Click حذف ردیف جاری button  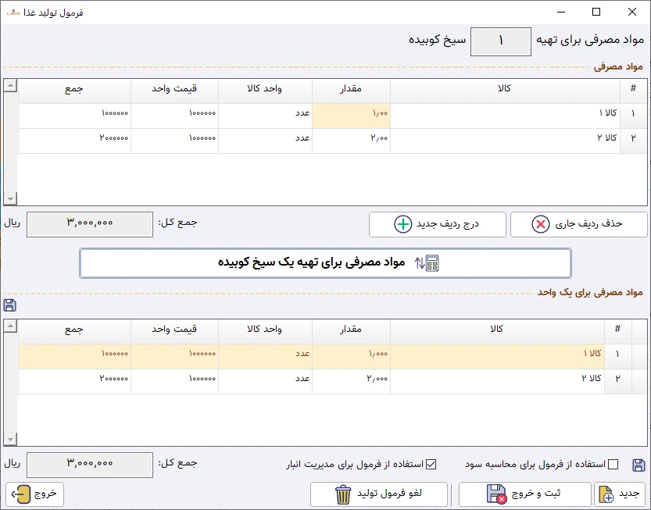(x=579, y=224)
